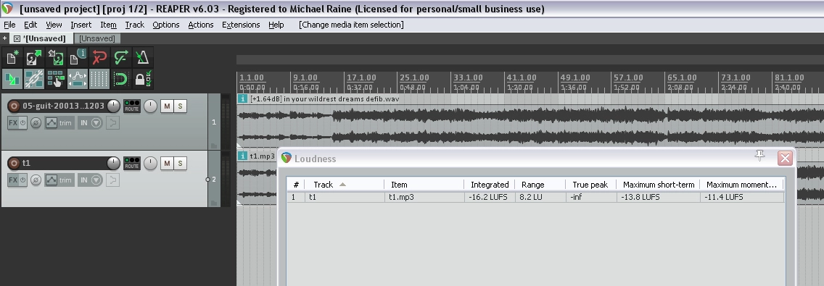Image resolution: width=824 pixels, height=286 pixels.
Task: Open the input dropdown on the 05-guit track
Action: pos(91,123)
